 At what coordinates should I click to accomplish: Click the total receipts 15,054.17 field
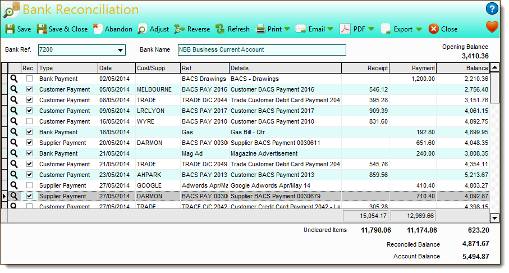366,216
